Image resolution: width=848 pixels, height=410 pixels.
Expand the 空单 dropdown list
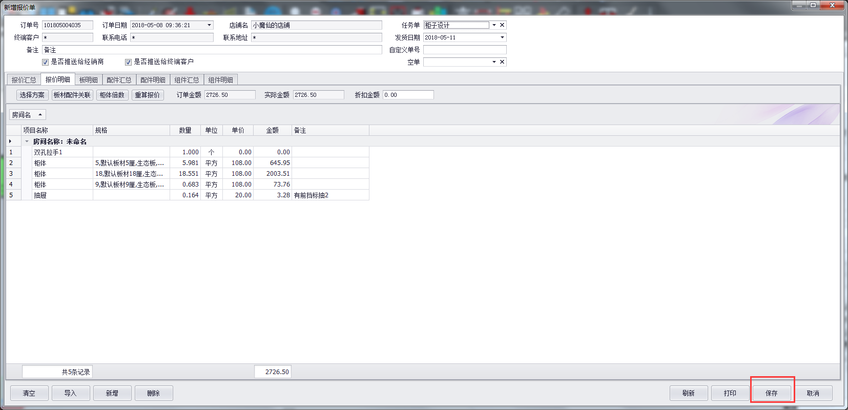tap(494, 62)
